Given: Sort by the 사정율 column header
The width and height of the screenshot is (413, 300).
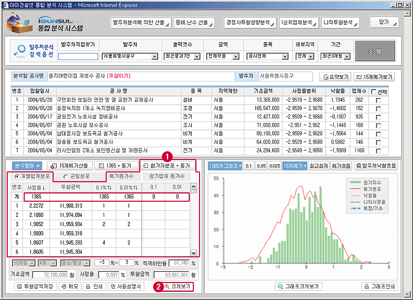Looking at the screenshot, I should click(x=36, y=187).
